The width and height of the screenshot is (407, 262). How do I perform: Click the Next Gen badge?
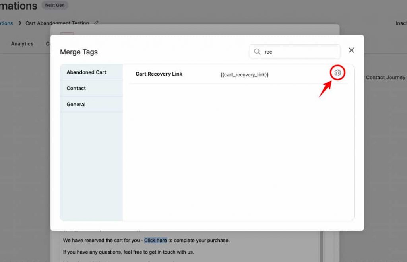(x=55, y=5)
